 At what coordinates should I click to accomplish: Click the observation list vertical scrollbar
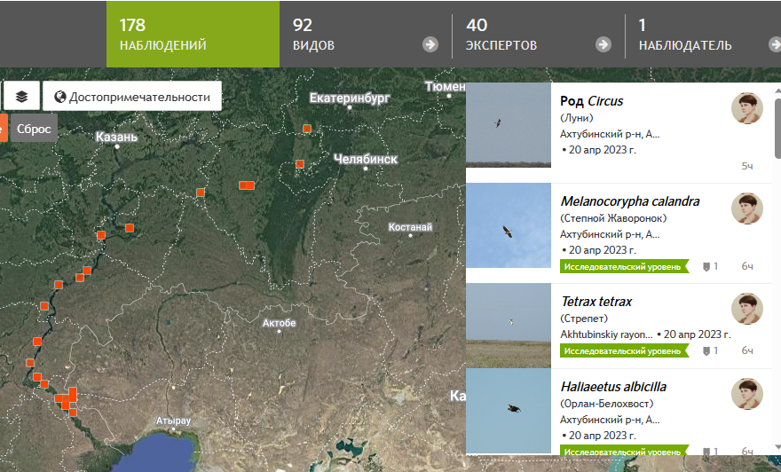pyautogui.click(x=778, y=129)
